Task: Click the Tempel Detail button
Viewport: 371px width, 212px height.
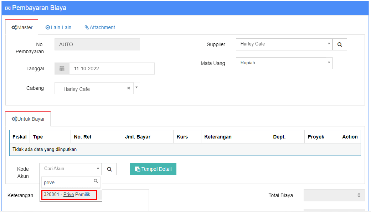Action: 153,169
